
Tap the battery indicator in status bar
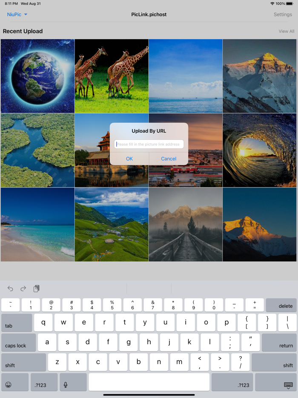(x=289, y=3)
